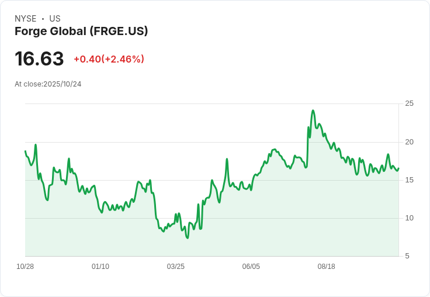This screenshot has height=297, width=430.
Task: Select the 06/05 date on x-axis
Action: coord(251,267)
